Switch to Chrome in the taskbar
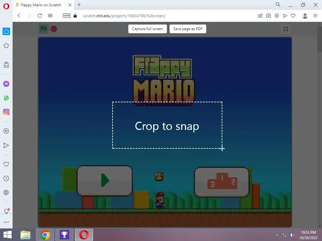322x241 pixels. (45, 235)
